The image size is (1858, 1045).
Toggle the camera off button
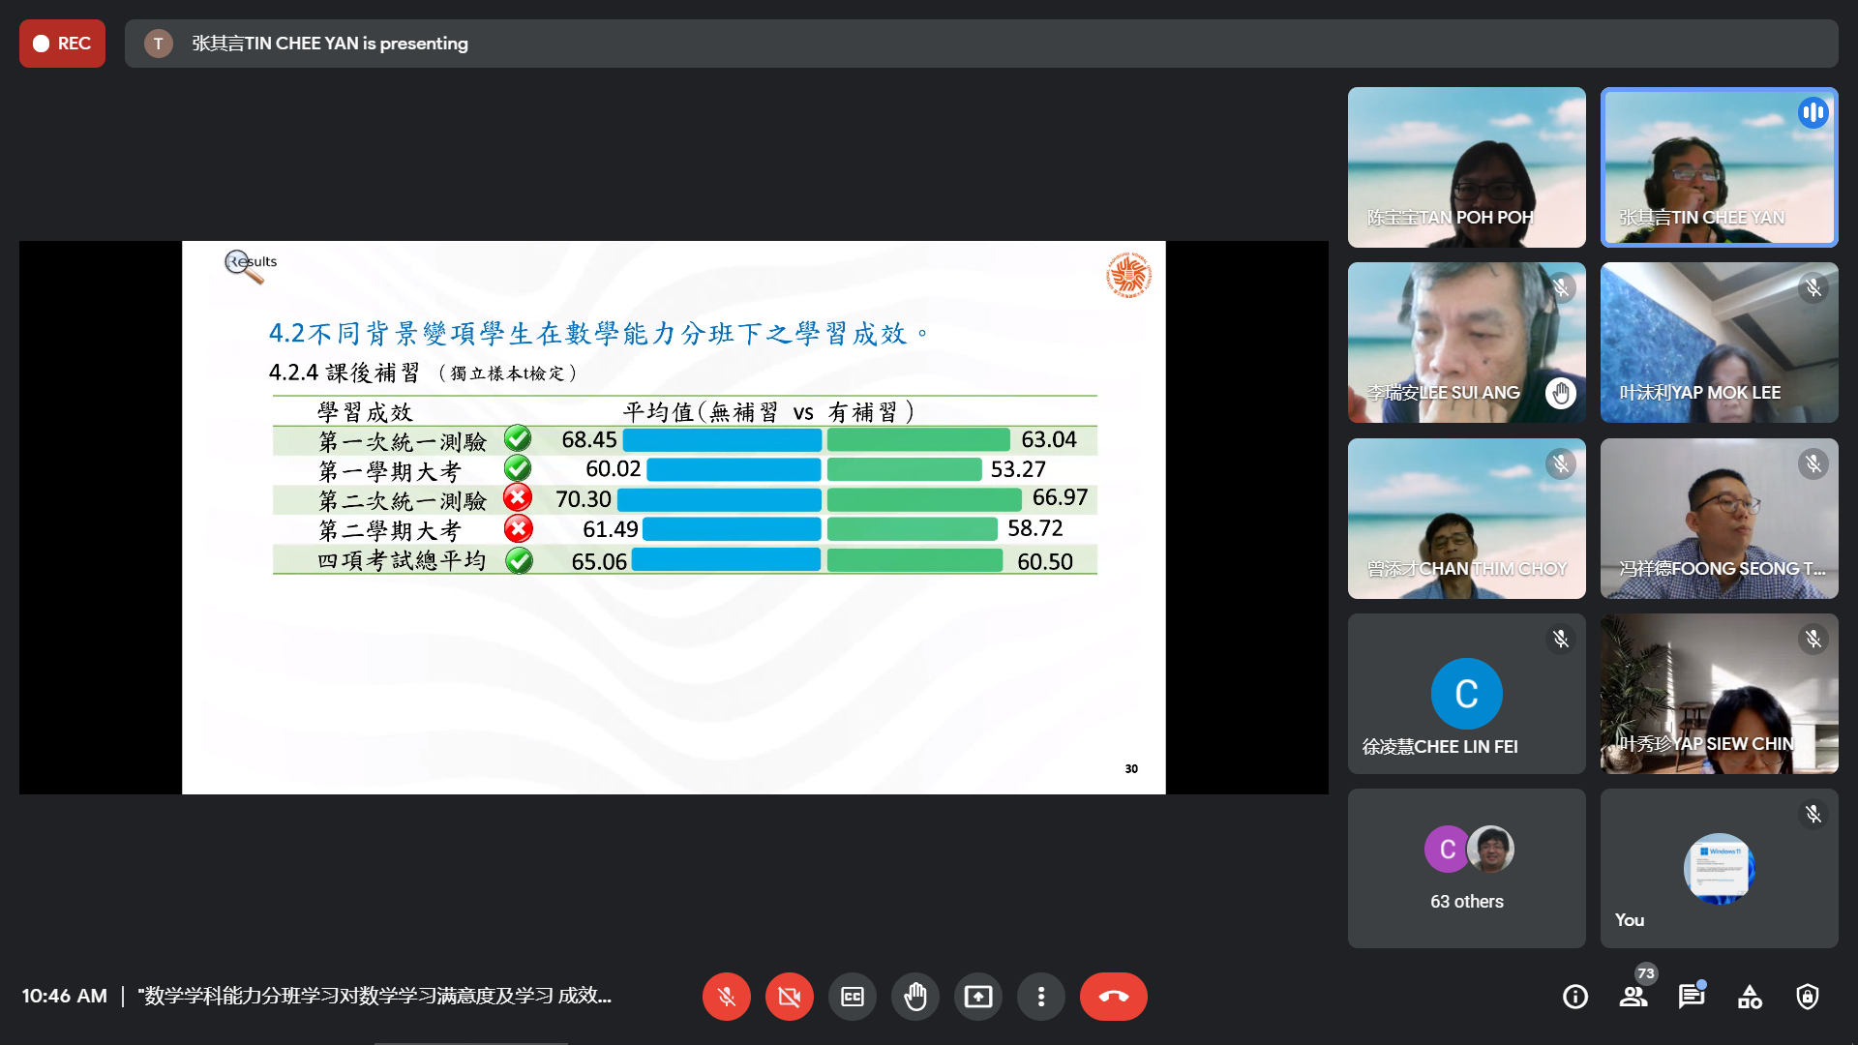(x=790, y=997)
